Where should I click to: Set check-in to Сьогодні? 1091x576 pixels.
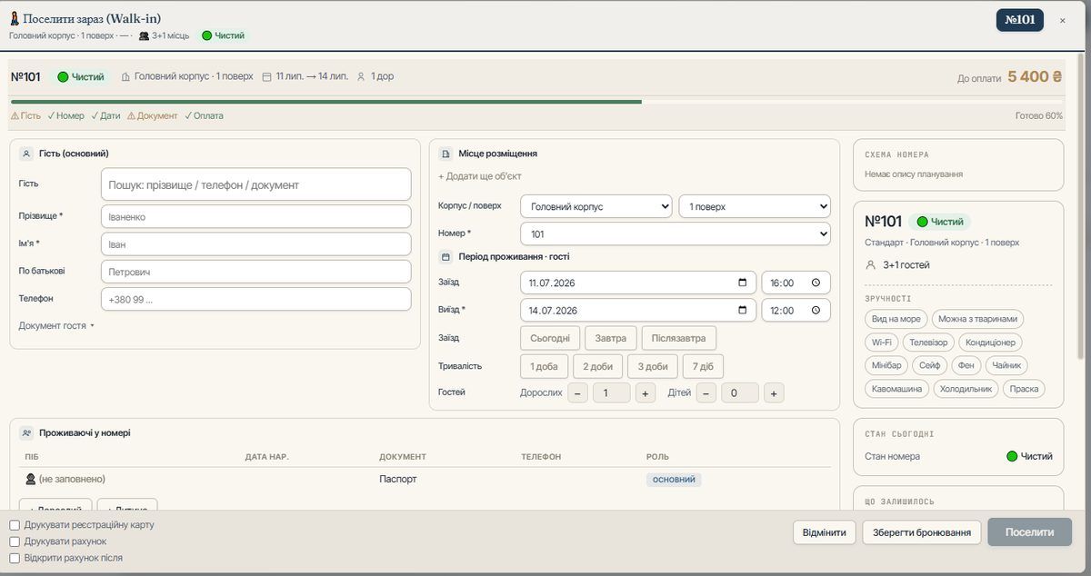pyautogui.click(x=550, y=338)
